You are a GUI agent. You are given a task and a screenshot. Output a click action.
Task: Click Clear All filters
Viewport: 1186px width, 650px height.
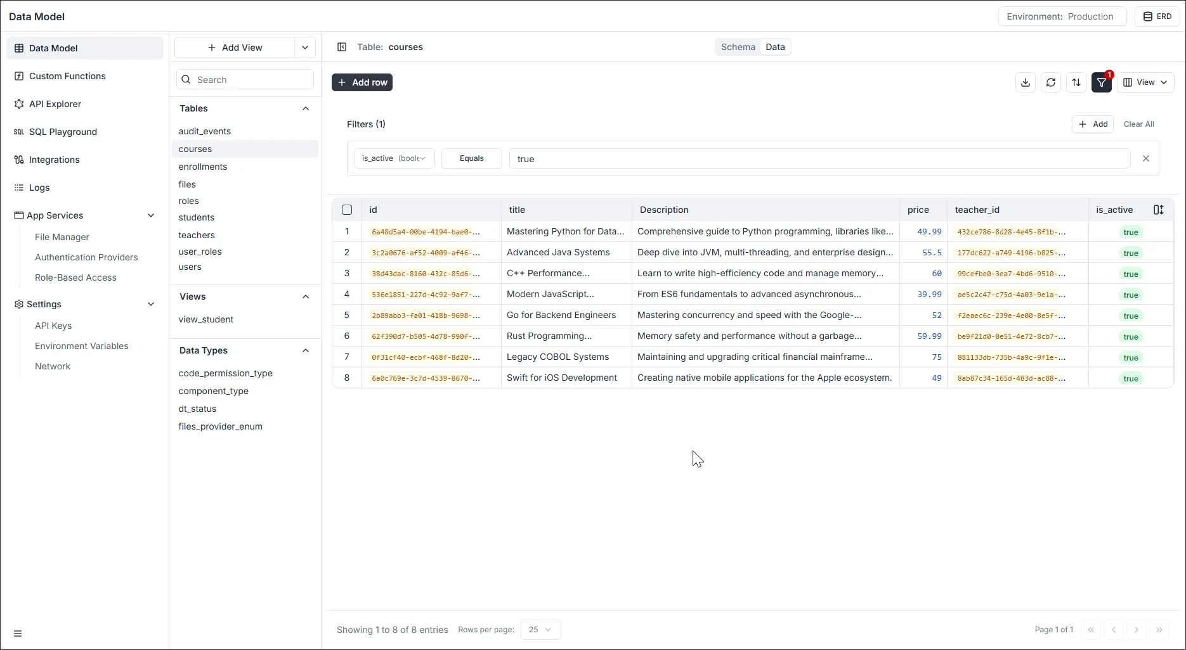[1138, 124]
